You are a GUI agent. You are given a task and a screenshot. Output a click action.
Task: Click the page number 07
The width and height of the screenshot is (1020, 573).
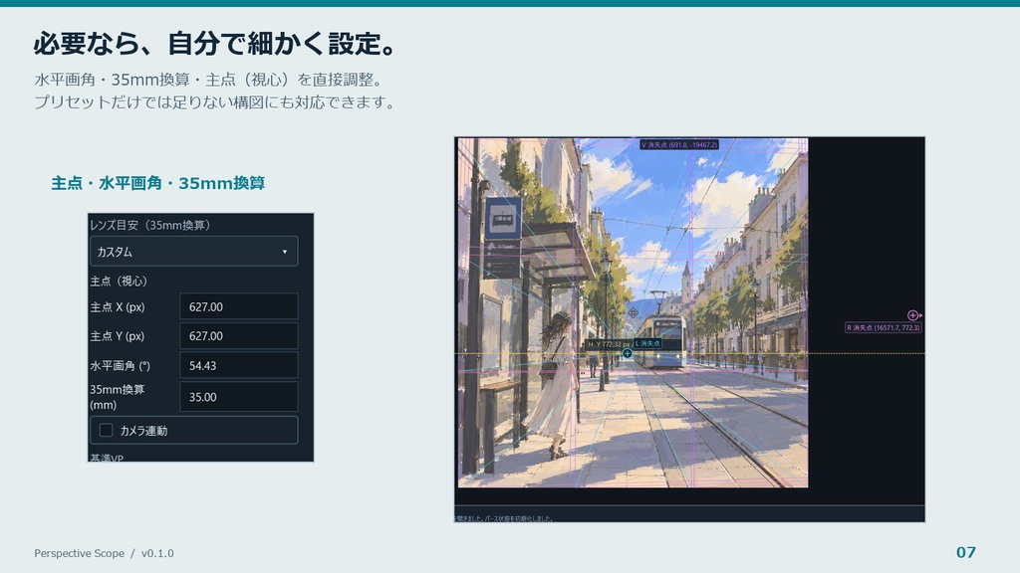966,552
